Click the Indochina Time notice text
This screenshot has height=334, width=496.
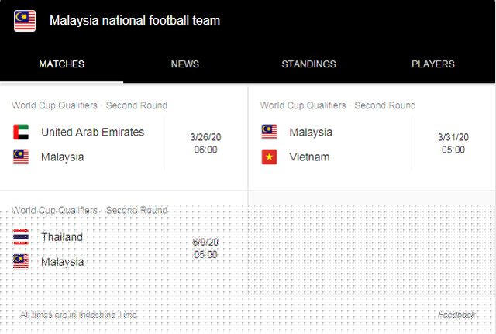(x=79, y=315)
